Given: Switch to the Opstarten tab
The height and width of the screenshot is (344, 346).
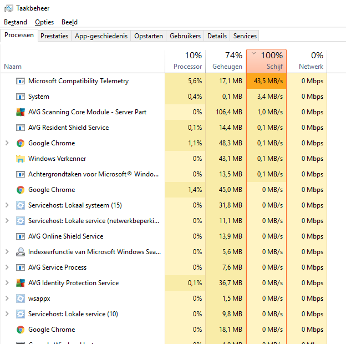Looking at the screenshot, I should click(x=149, y=36).
